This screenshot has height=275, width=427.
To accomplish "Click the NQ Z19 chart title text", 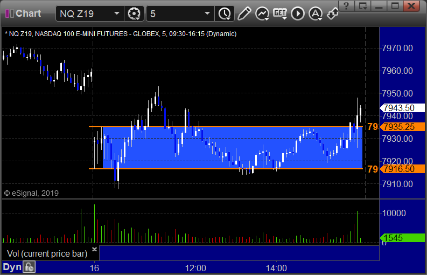I will tap(121, 34).
